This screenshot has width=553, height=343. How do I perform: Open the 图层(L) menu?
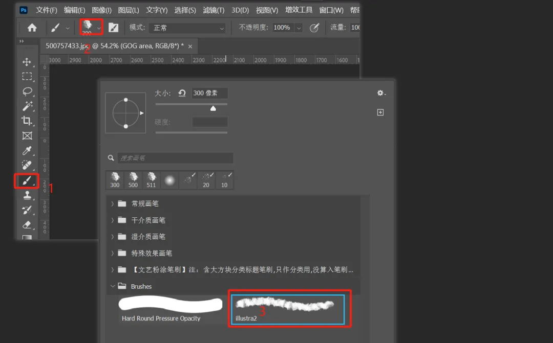(x=129, y=10)
